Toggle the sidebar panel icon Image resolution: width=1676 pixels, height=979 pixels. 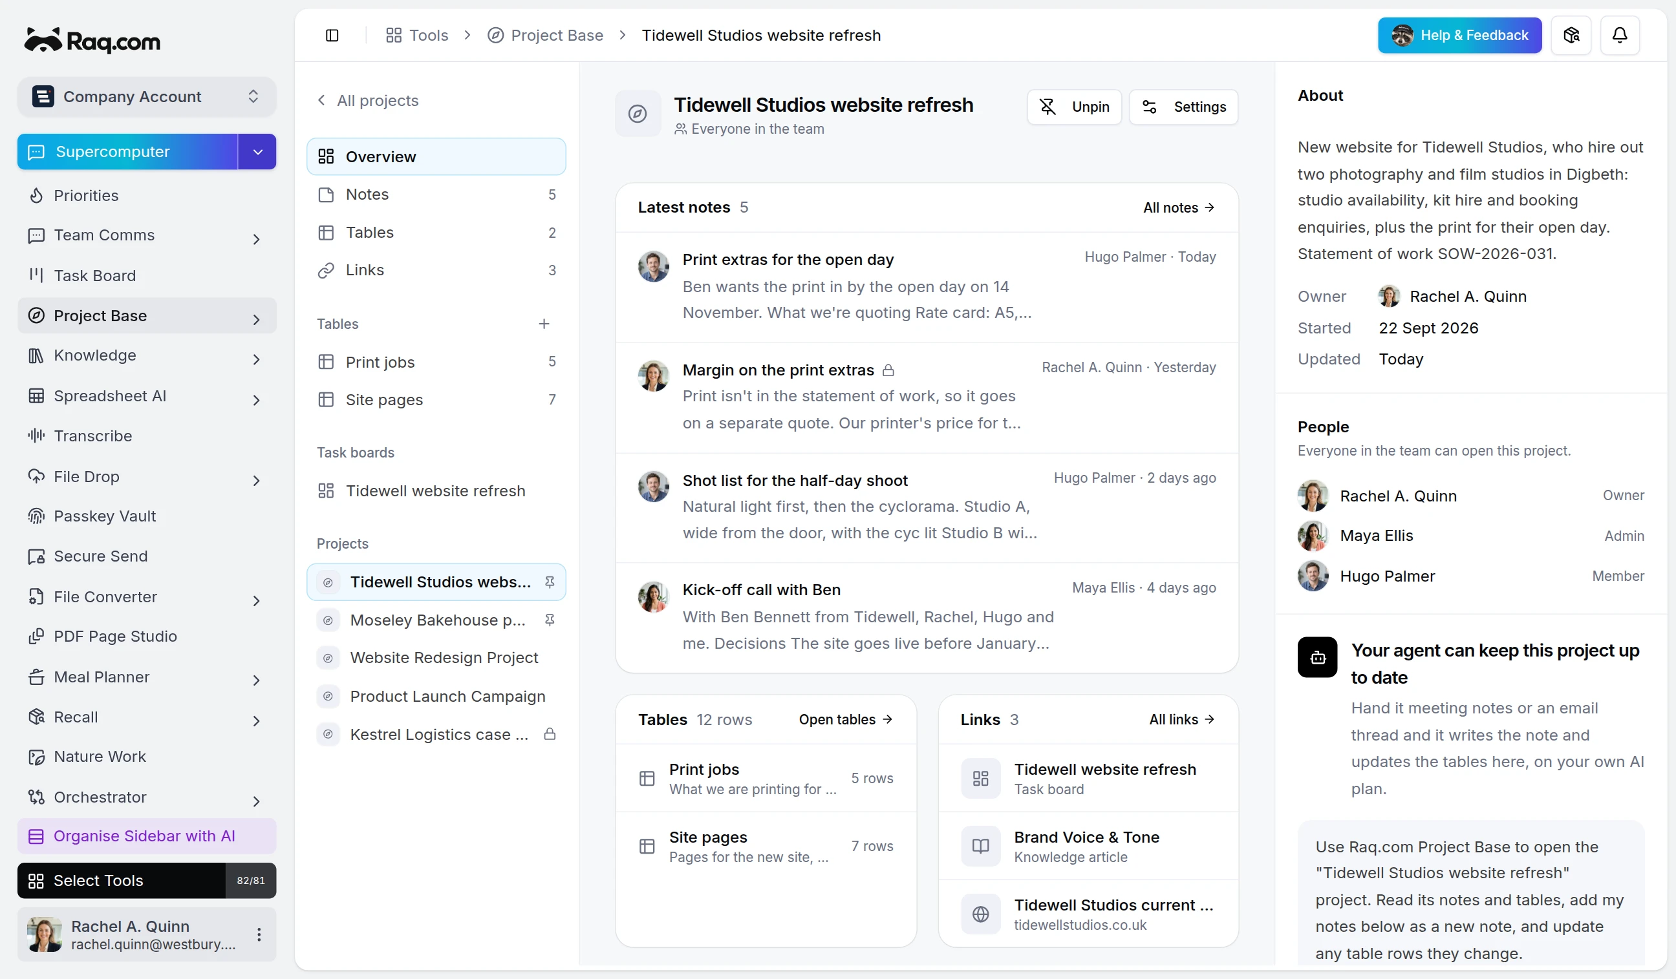(332, 36)
